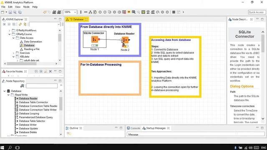Click Expand All in Favorite Nodes

tap(41, 71)
